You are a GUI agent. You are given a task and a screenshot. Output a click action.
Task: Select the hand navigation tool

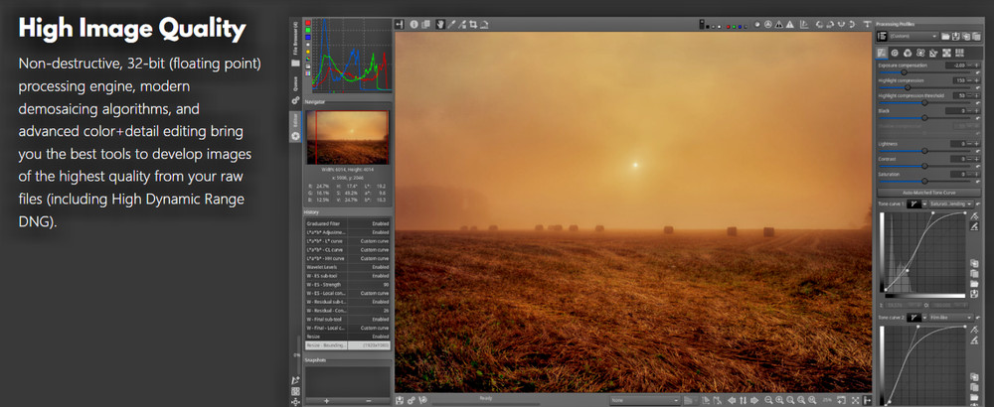click(x=440, y=25)
